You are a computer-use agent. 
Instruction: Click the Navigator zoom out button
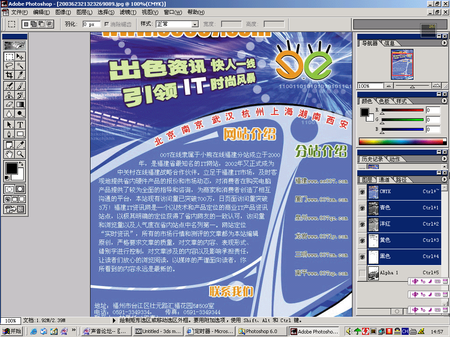pyautogui.click(x=388, y=86)
